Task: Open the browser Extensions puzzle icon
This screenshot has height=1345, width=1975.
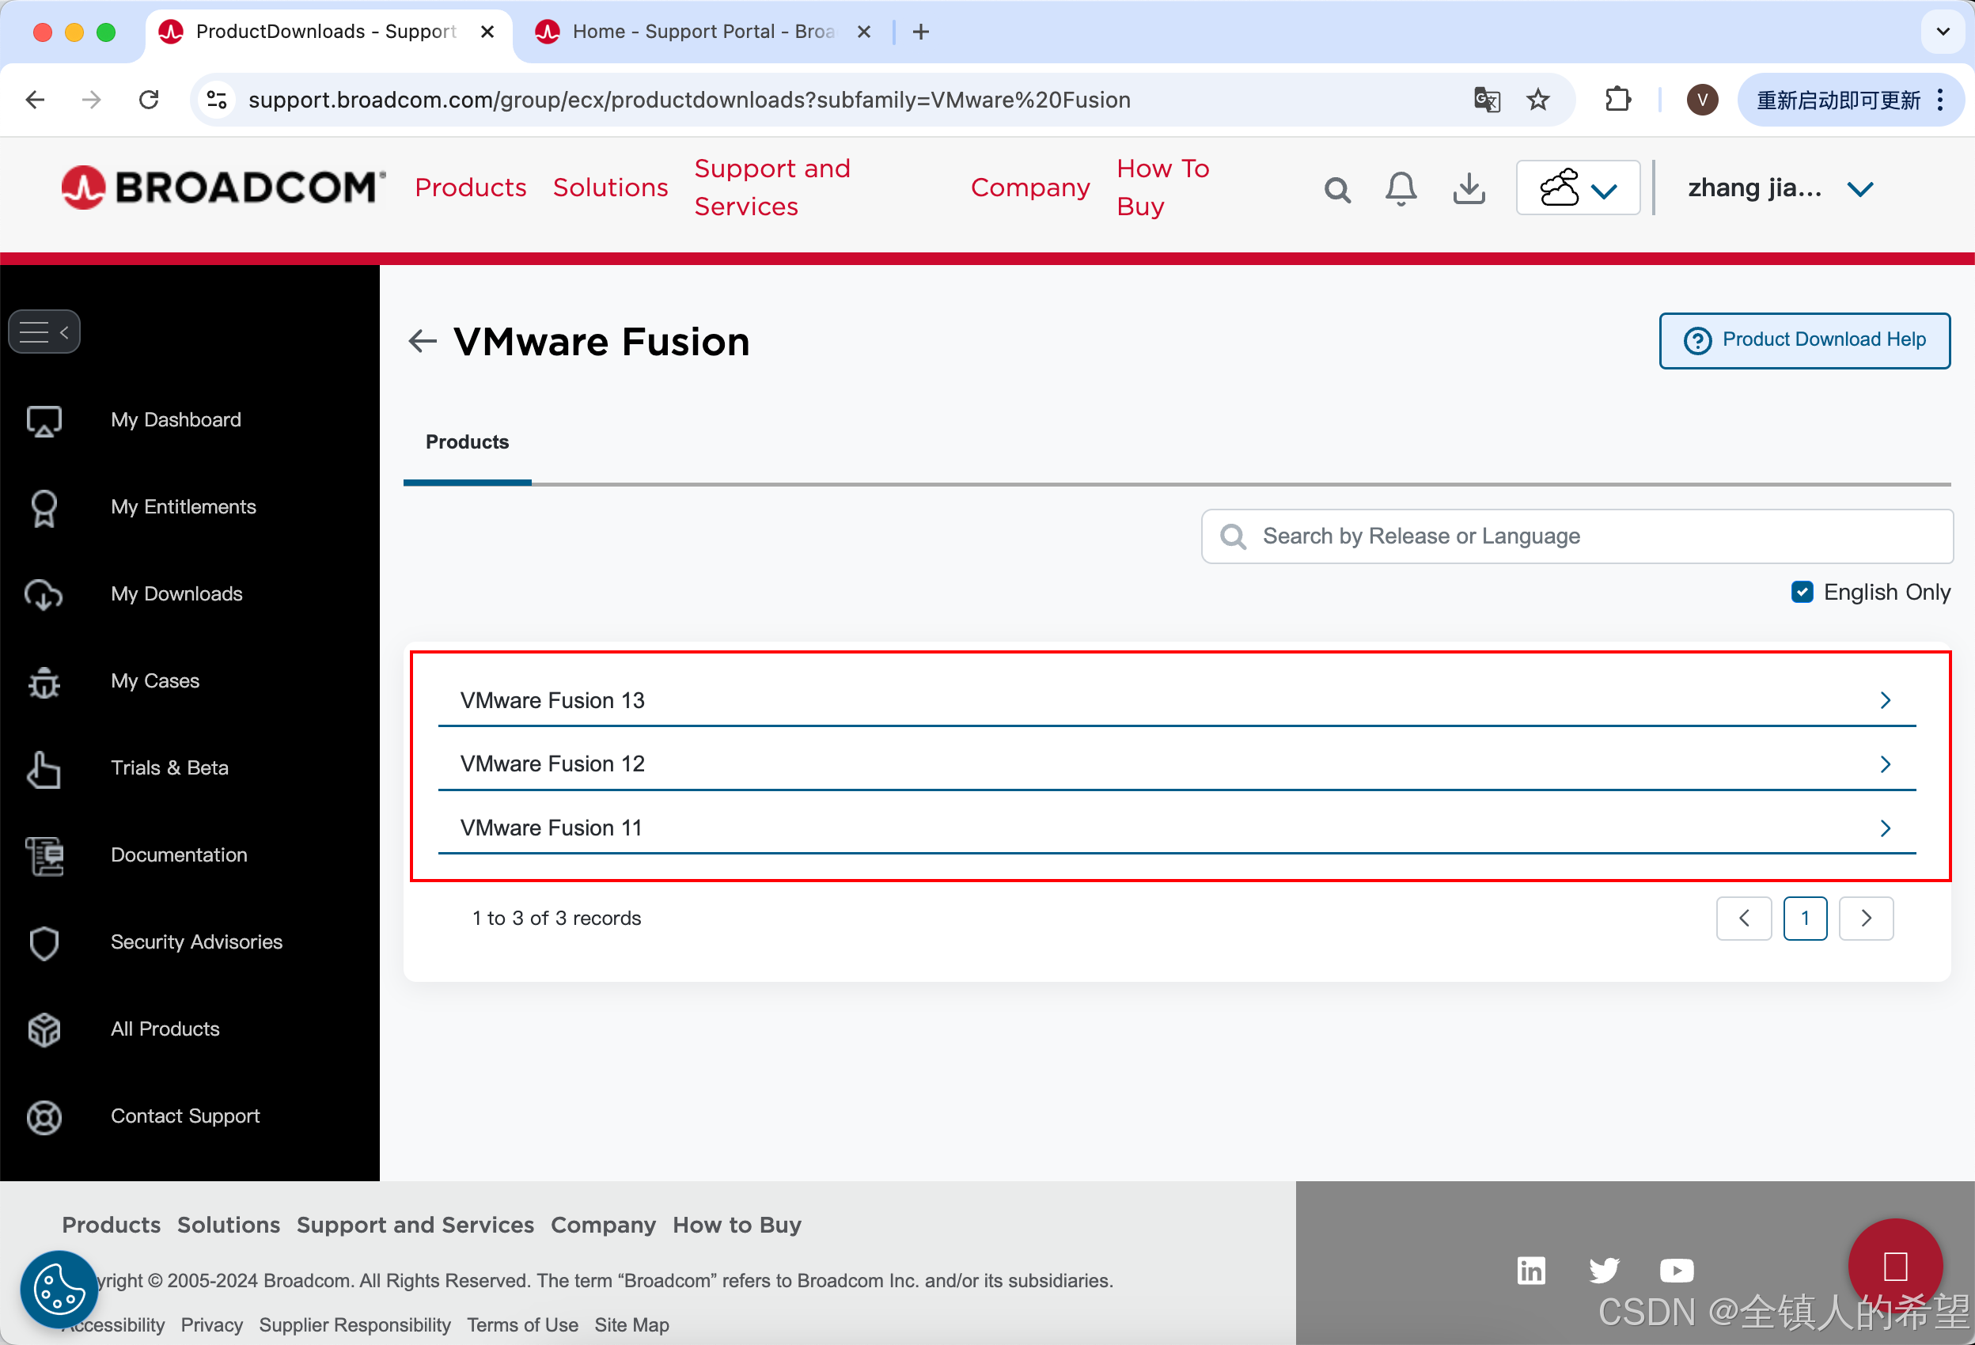Action: pos(1618,100)
